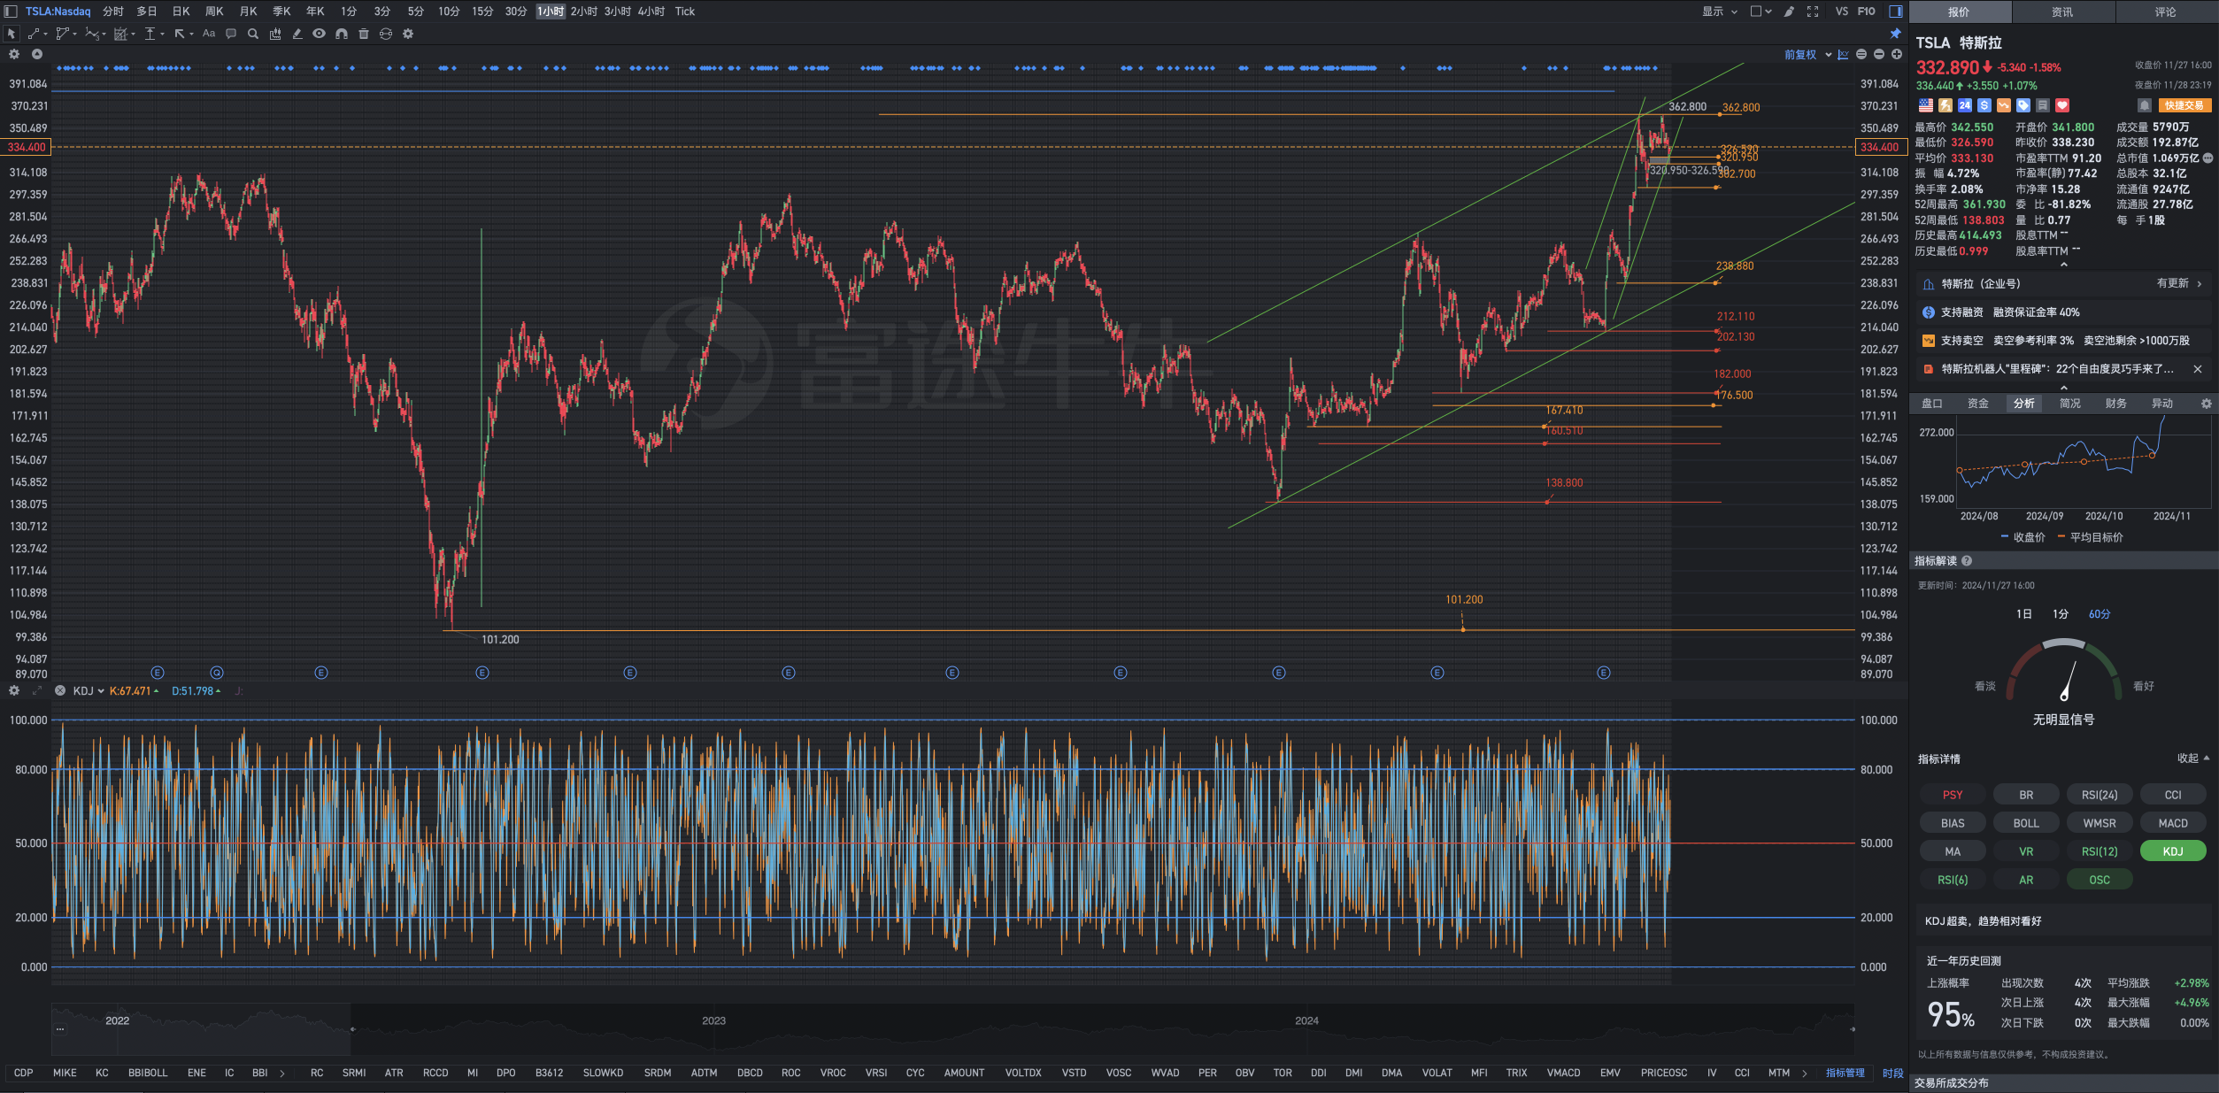Open the F10 company info button

(x=1866, y=12)
